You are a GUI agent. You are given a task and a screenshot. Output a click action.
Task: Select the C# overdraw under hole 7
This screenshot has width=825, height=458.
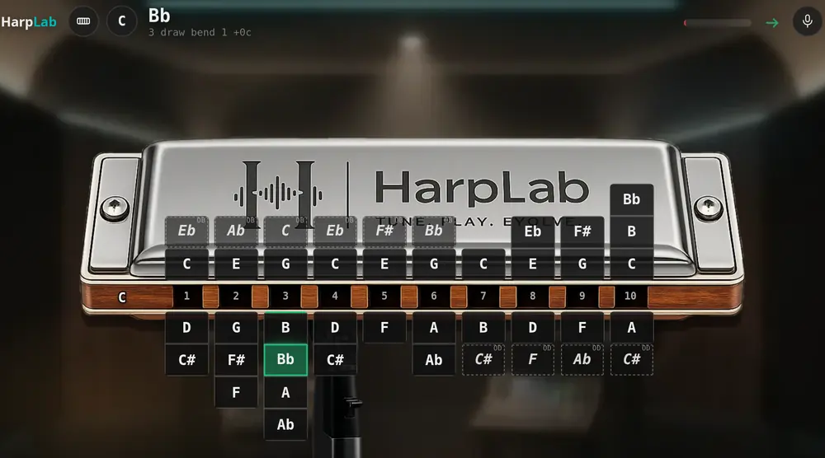click(x=483, y=360)
